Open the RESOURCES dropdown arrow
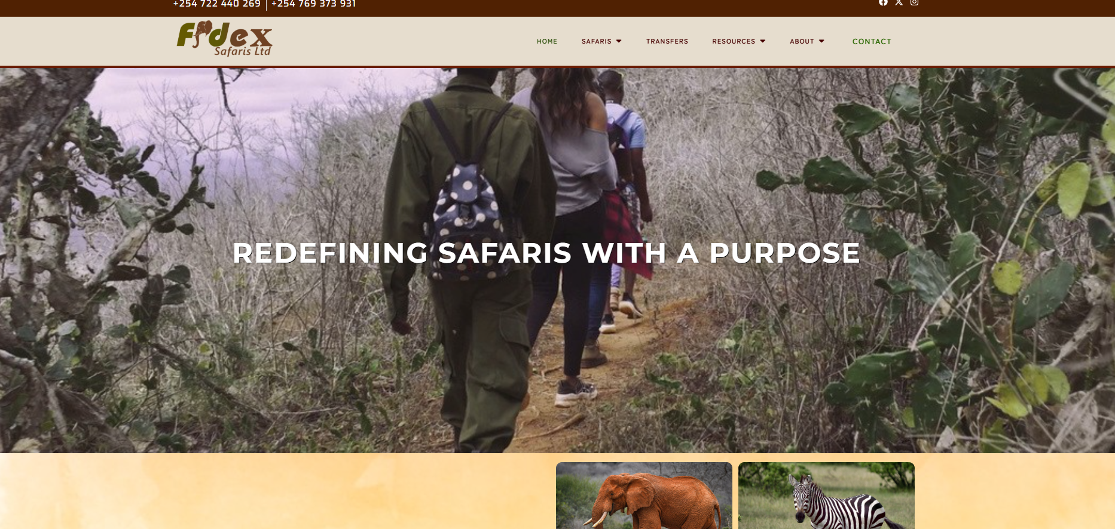Screen dimensions: 1115x529 [x=762, y=41]
